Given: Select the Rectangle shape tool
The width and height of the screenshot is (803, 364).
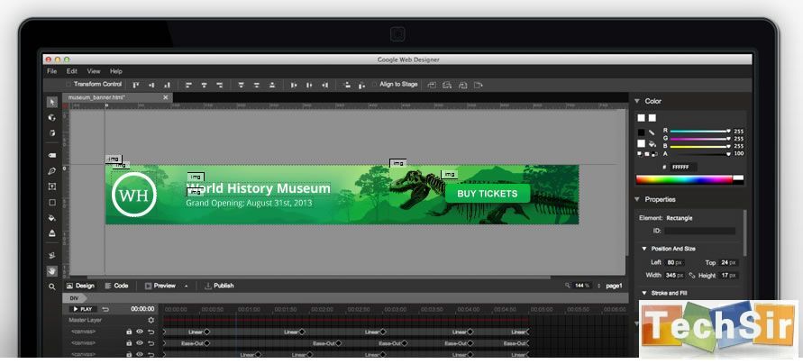Looking at the screenshot, I should tap(51, 203).
